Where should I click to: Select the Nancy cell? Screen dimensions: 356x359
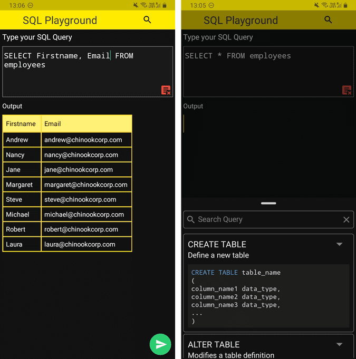click(x=22, y=155)
